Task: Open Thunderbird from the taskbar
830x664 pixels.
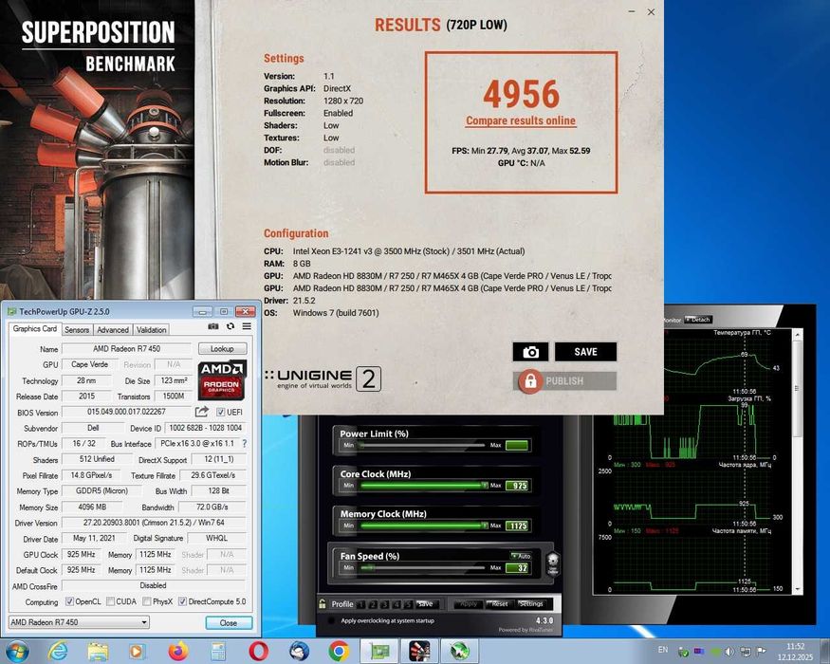Action: pyautogui.click(x=299, y=652)
